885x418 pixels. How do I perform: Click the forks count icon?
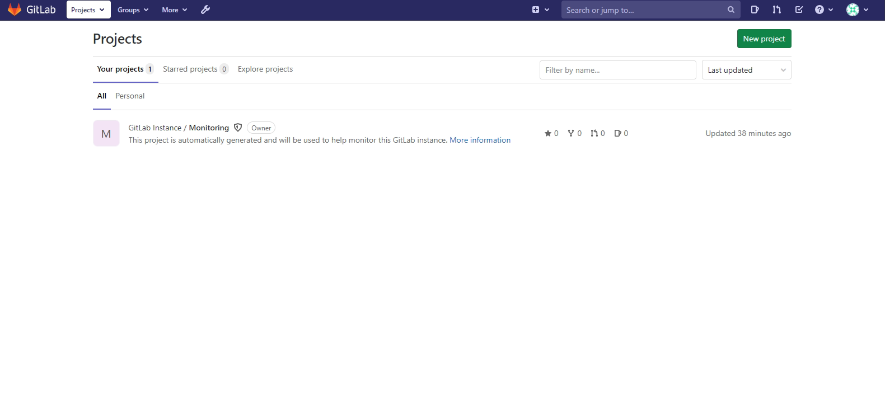(571, 133)
